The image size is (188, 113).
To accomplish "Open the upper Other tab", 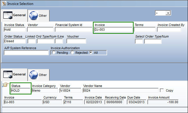I will tap(39, 16).
